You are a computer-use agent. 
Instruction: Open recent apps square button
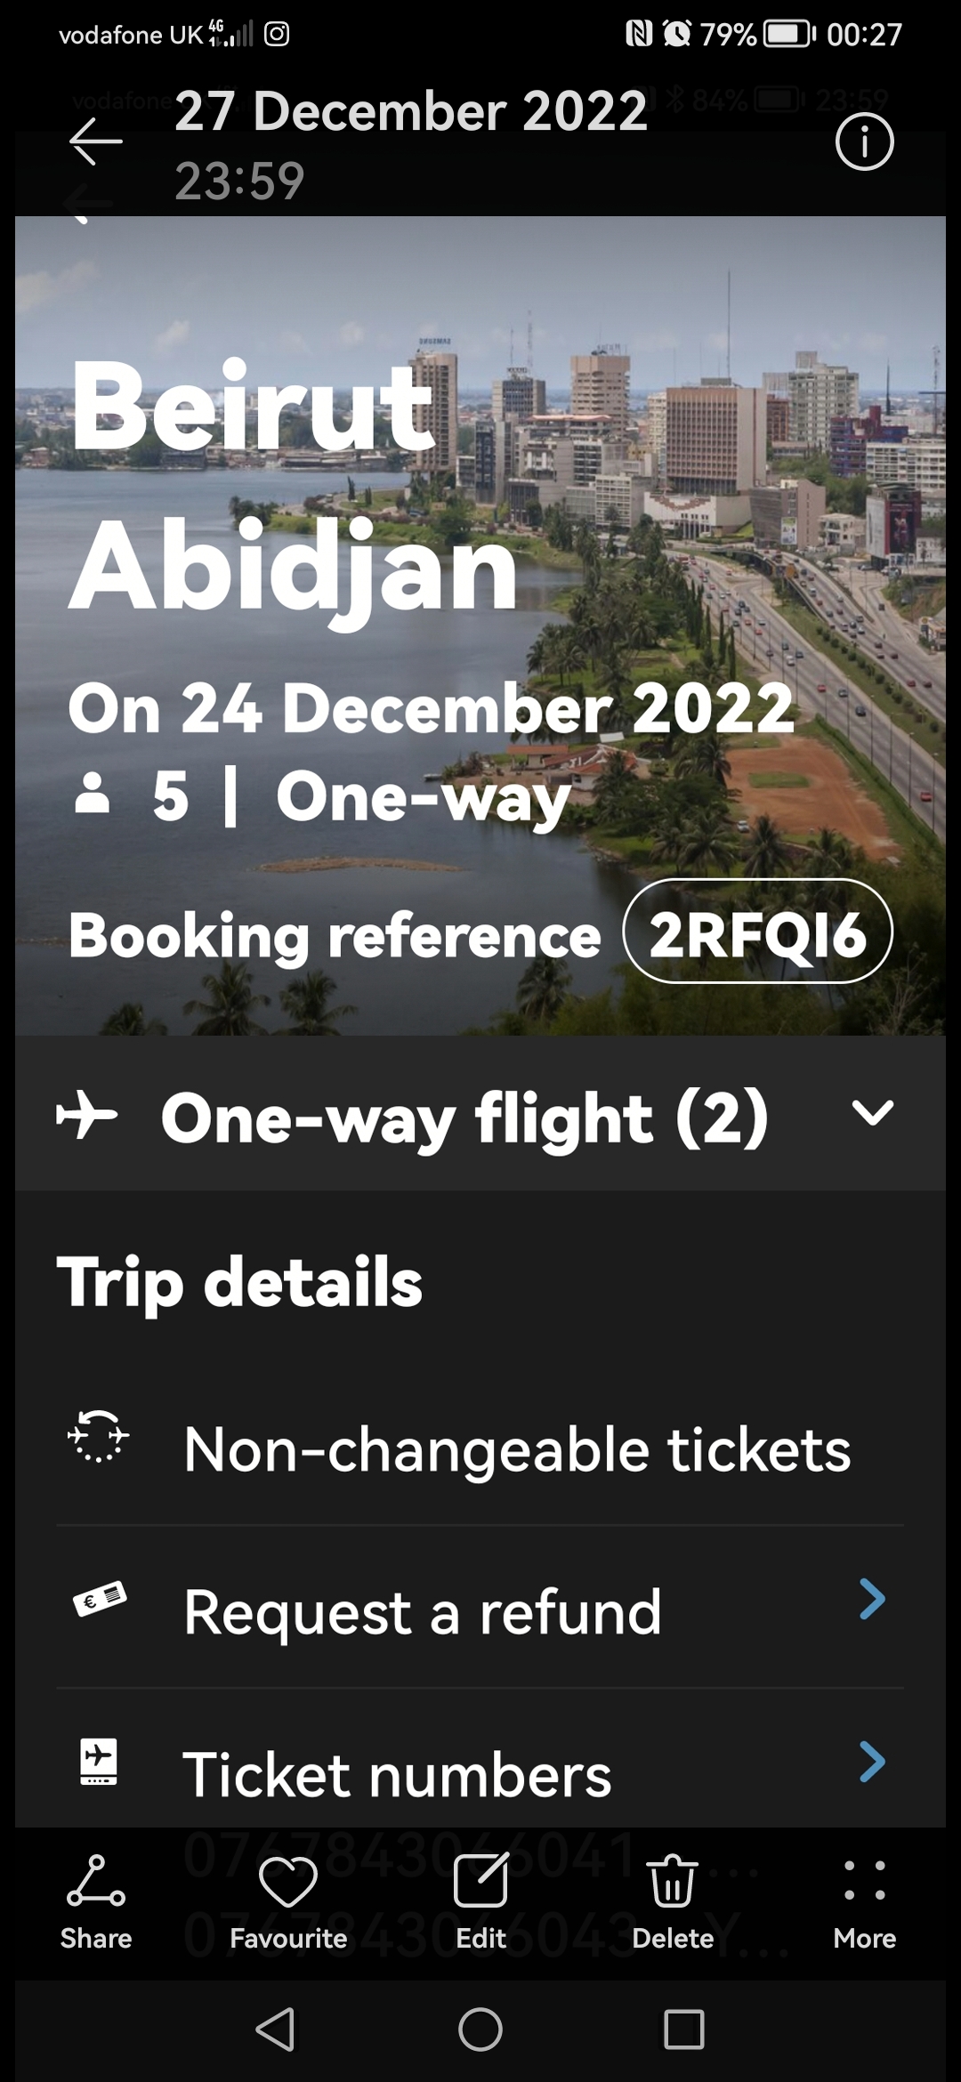[683, 2030]
